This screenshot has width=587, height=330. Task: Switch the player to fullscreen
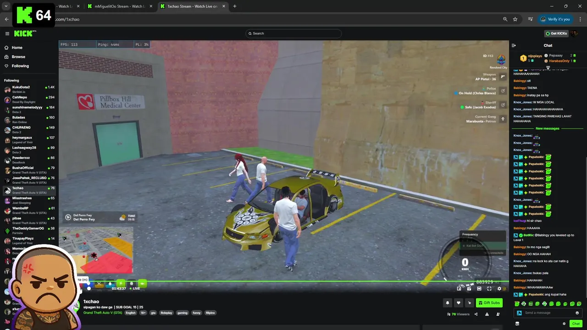489,288
